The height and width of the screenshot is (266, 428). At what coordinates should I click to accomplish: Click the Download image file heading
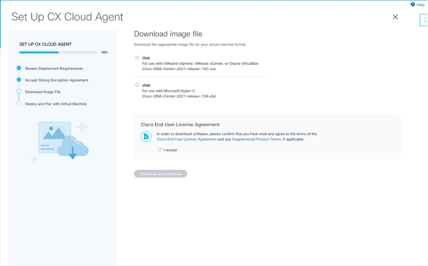coord(168,34)
